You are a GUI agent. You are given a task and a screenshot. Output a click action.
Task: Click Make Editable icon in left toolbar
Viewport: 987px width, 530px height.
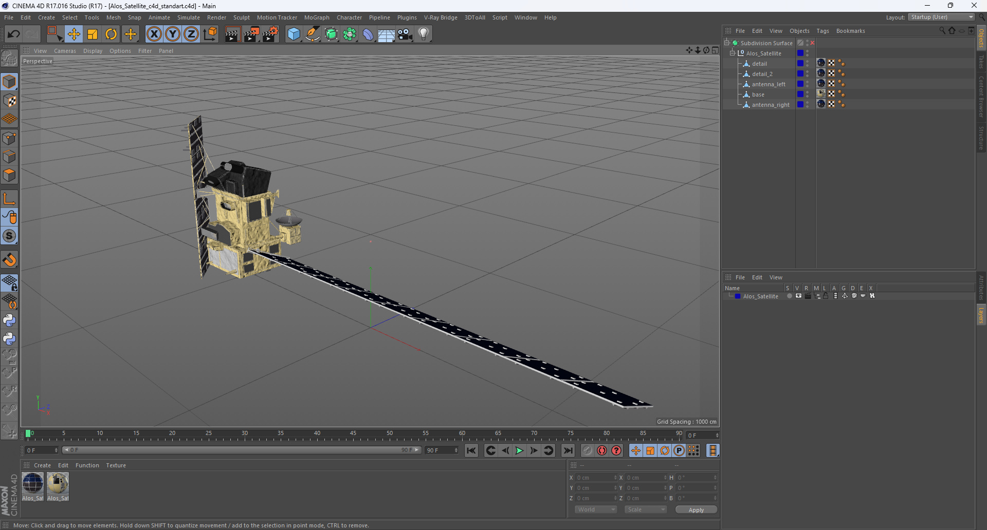point(9,59)
